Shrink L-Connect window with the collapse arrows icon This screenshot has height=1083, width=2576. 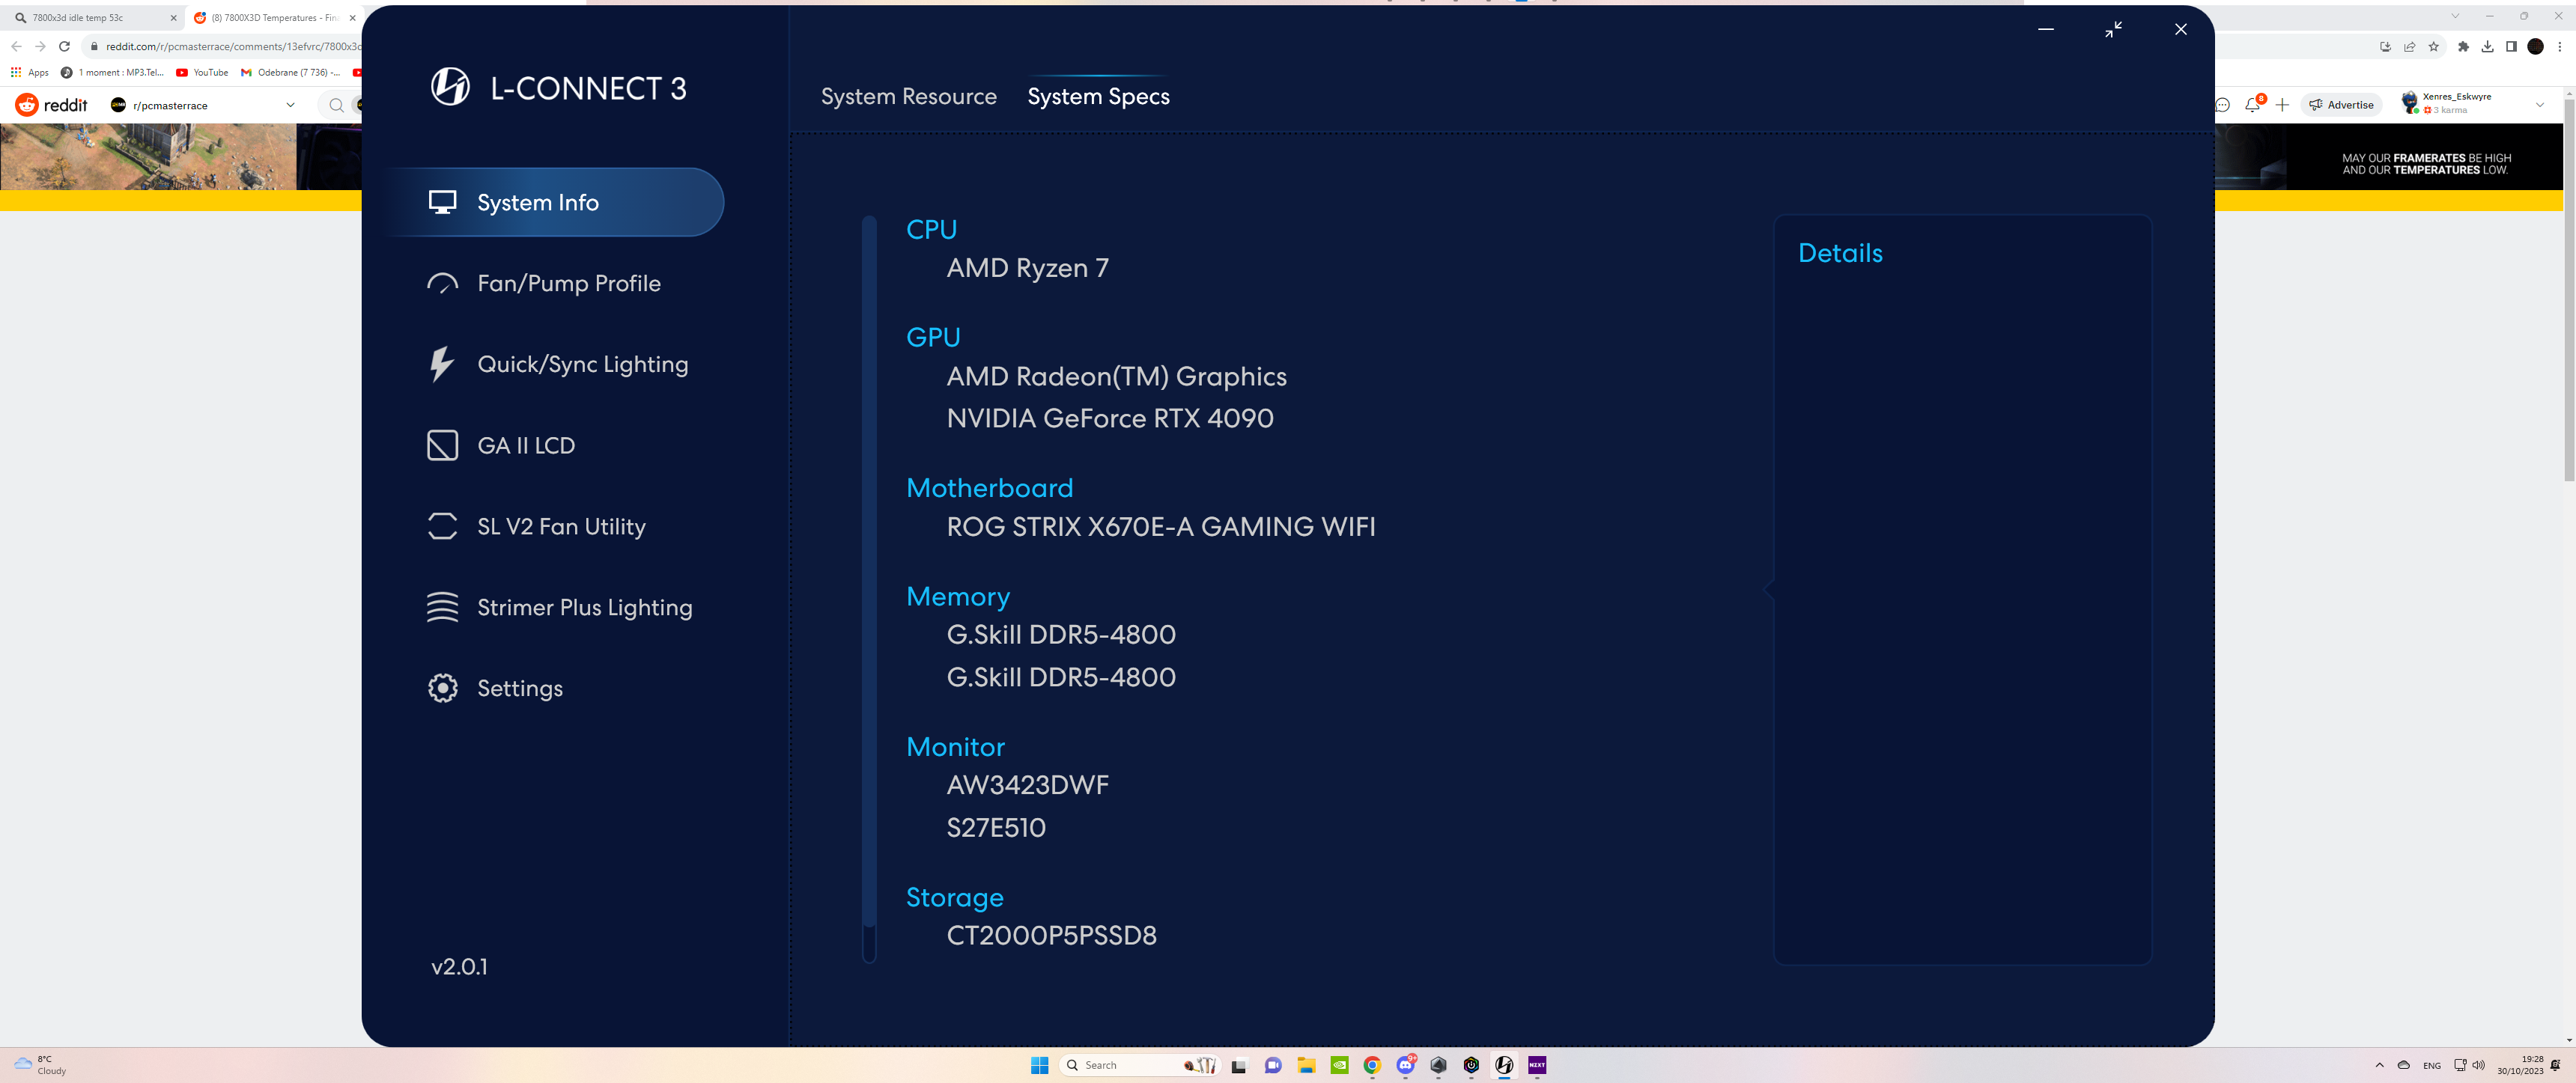pyautogui.click(x=2112, y=29)
